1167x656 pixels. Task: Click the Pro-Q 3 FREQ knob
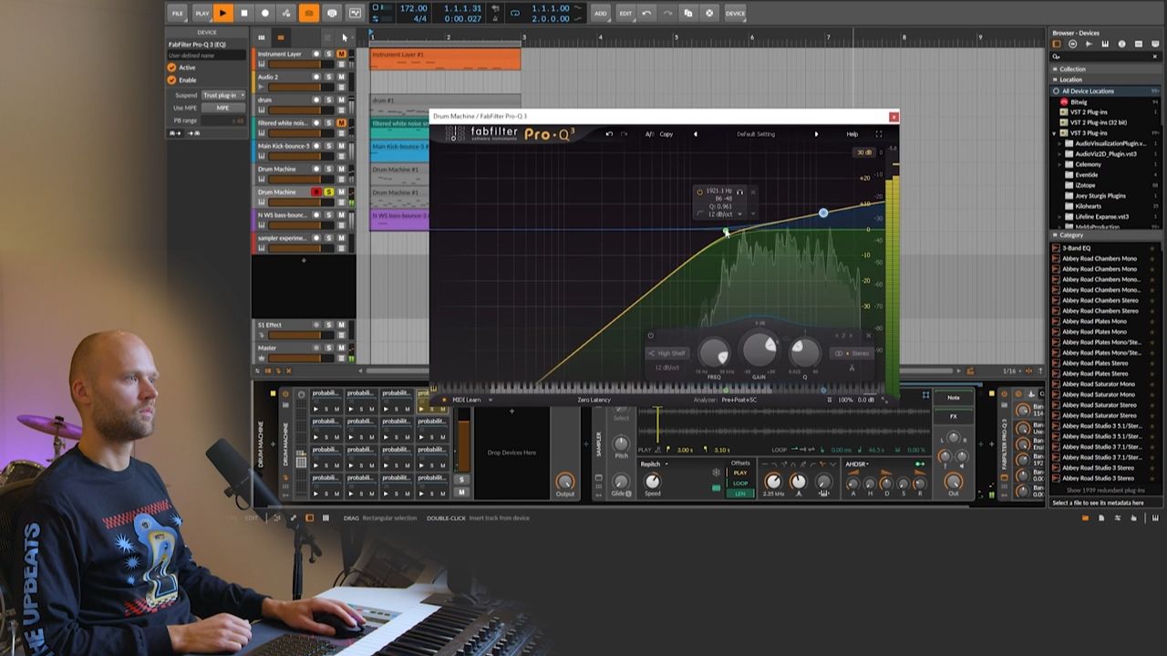(715, 353)
